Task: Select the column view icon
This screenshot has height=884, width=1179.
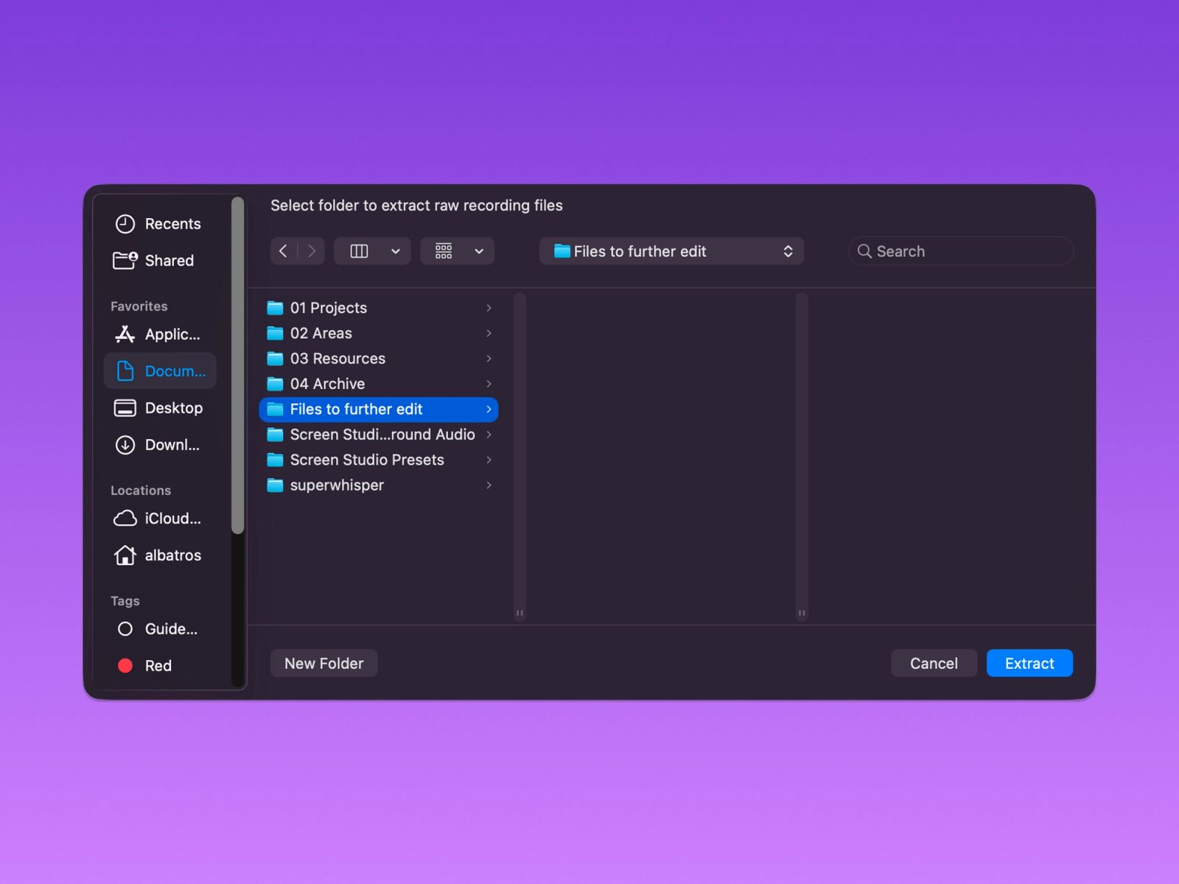Action: pos(359,251)
